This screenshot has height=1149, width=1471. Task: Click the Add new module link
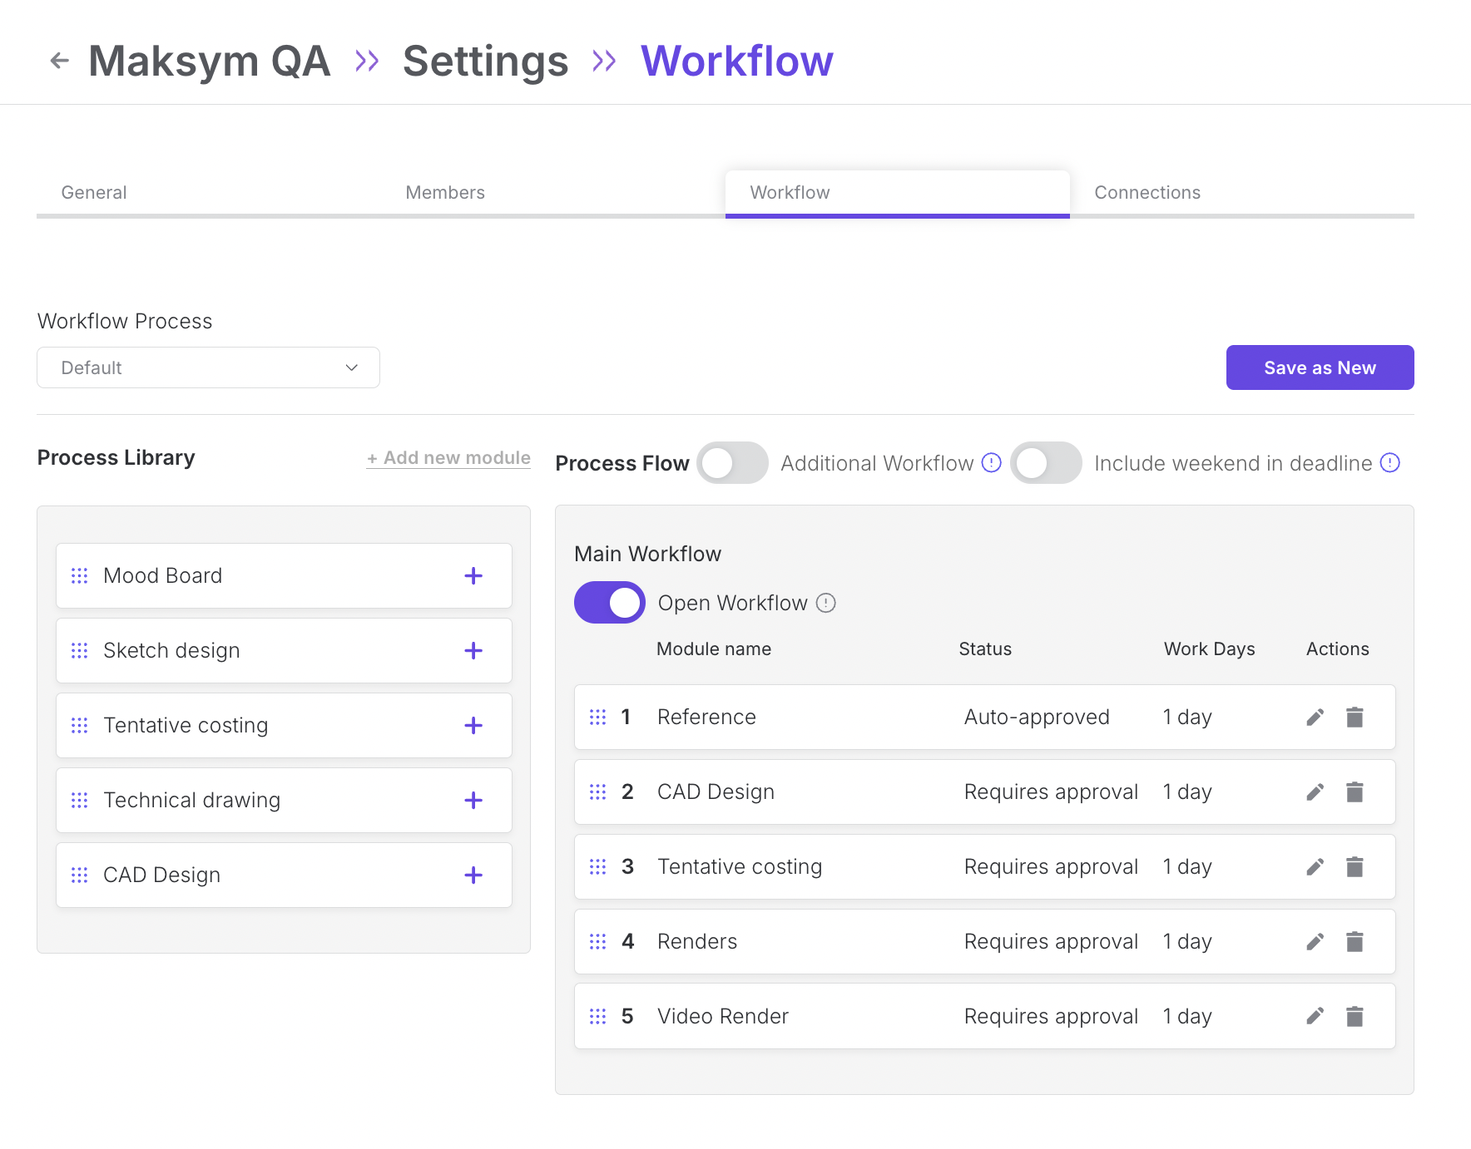(x=448, y=458)
